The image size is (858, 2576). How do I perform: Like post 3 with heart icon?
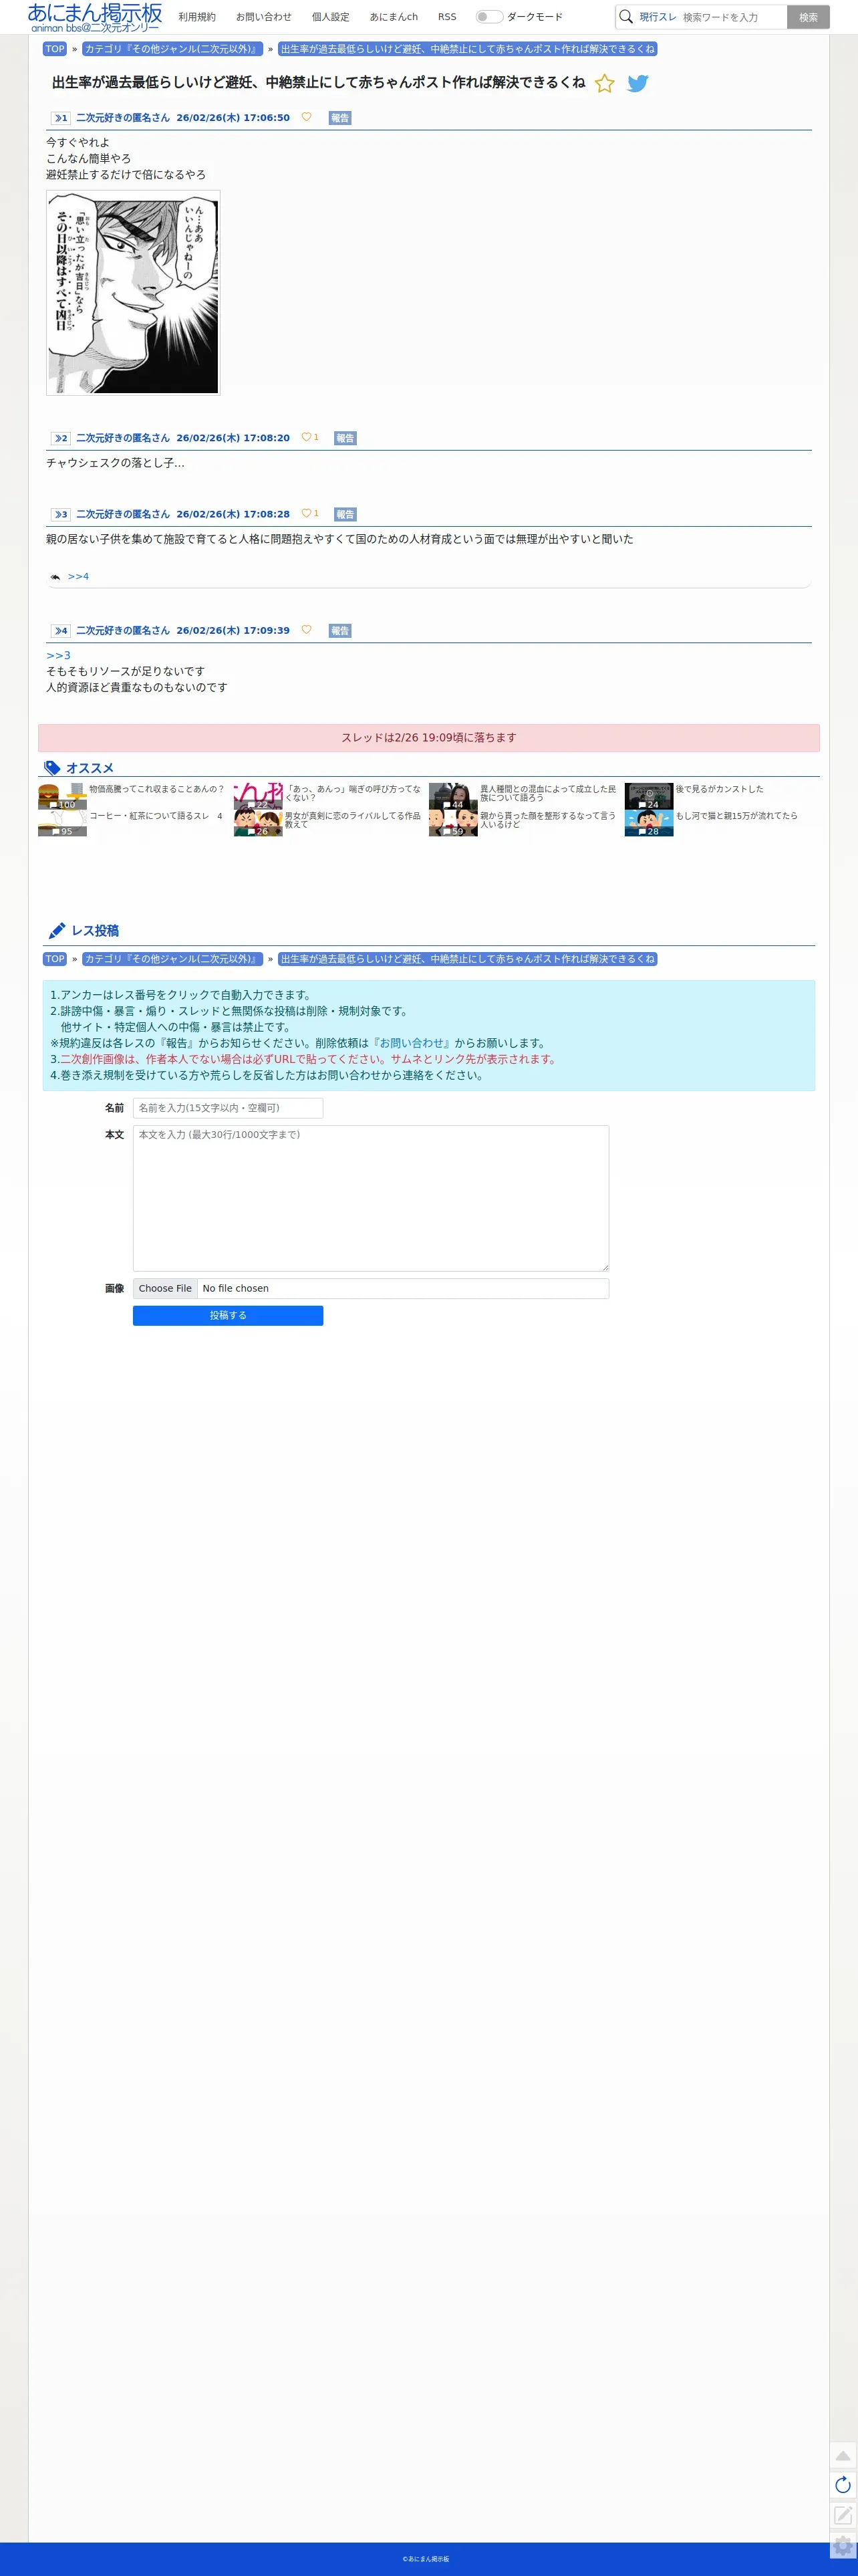pos(306,513)
